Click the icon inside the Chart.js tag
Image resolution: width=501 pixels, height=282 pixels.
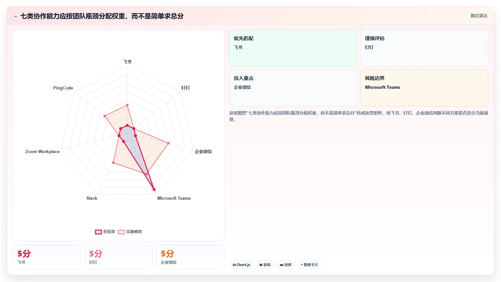234,265
